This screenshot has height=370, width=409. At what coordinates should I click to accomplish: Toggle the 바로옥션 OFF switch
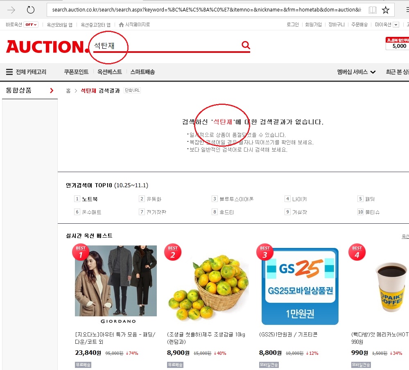coord(31,25)
